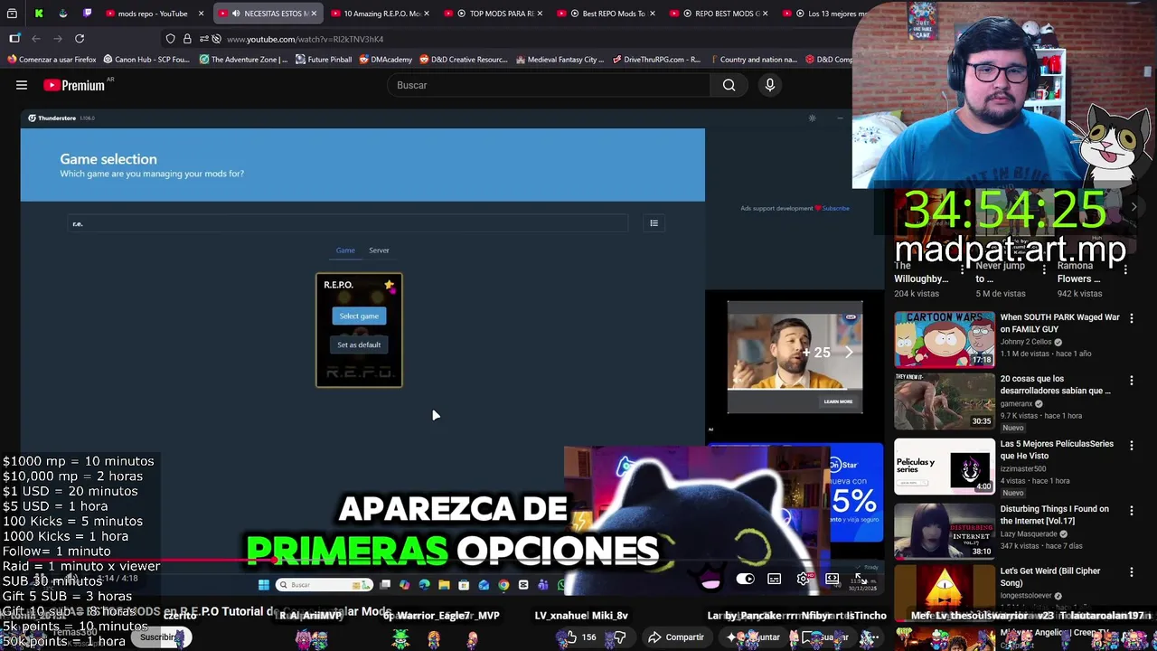Open YouTube hamburger guide menu
Image resolution: width=1157 pixels, height=651 pixels.
pos(22,85)
